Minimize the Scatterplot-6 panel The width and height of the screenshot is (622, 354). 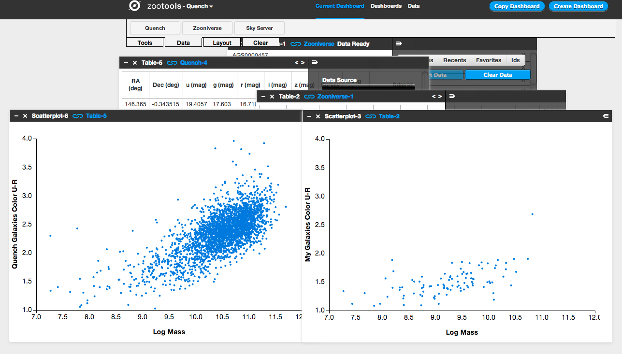pyautogui.click(x=16, y=116)
